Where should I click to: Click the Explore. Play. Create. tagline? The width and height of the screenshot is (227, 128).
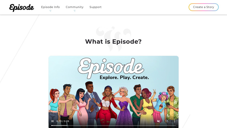point(124,78)
